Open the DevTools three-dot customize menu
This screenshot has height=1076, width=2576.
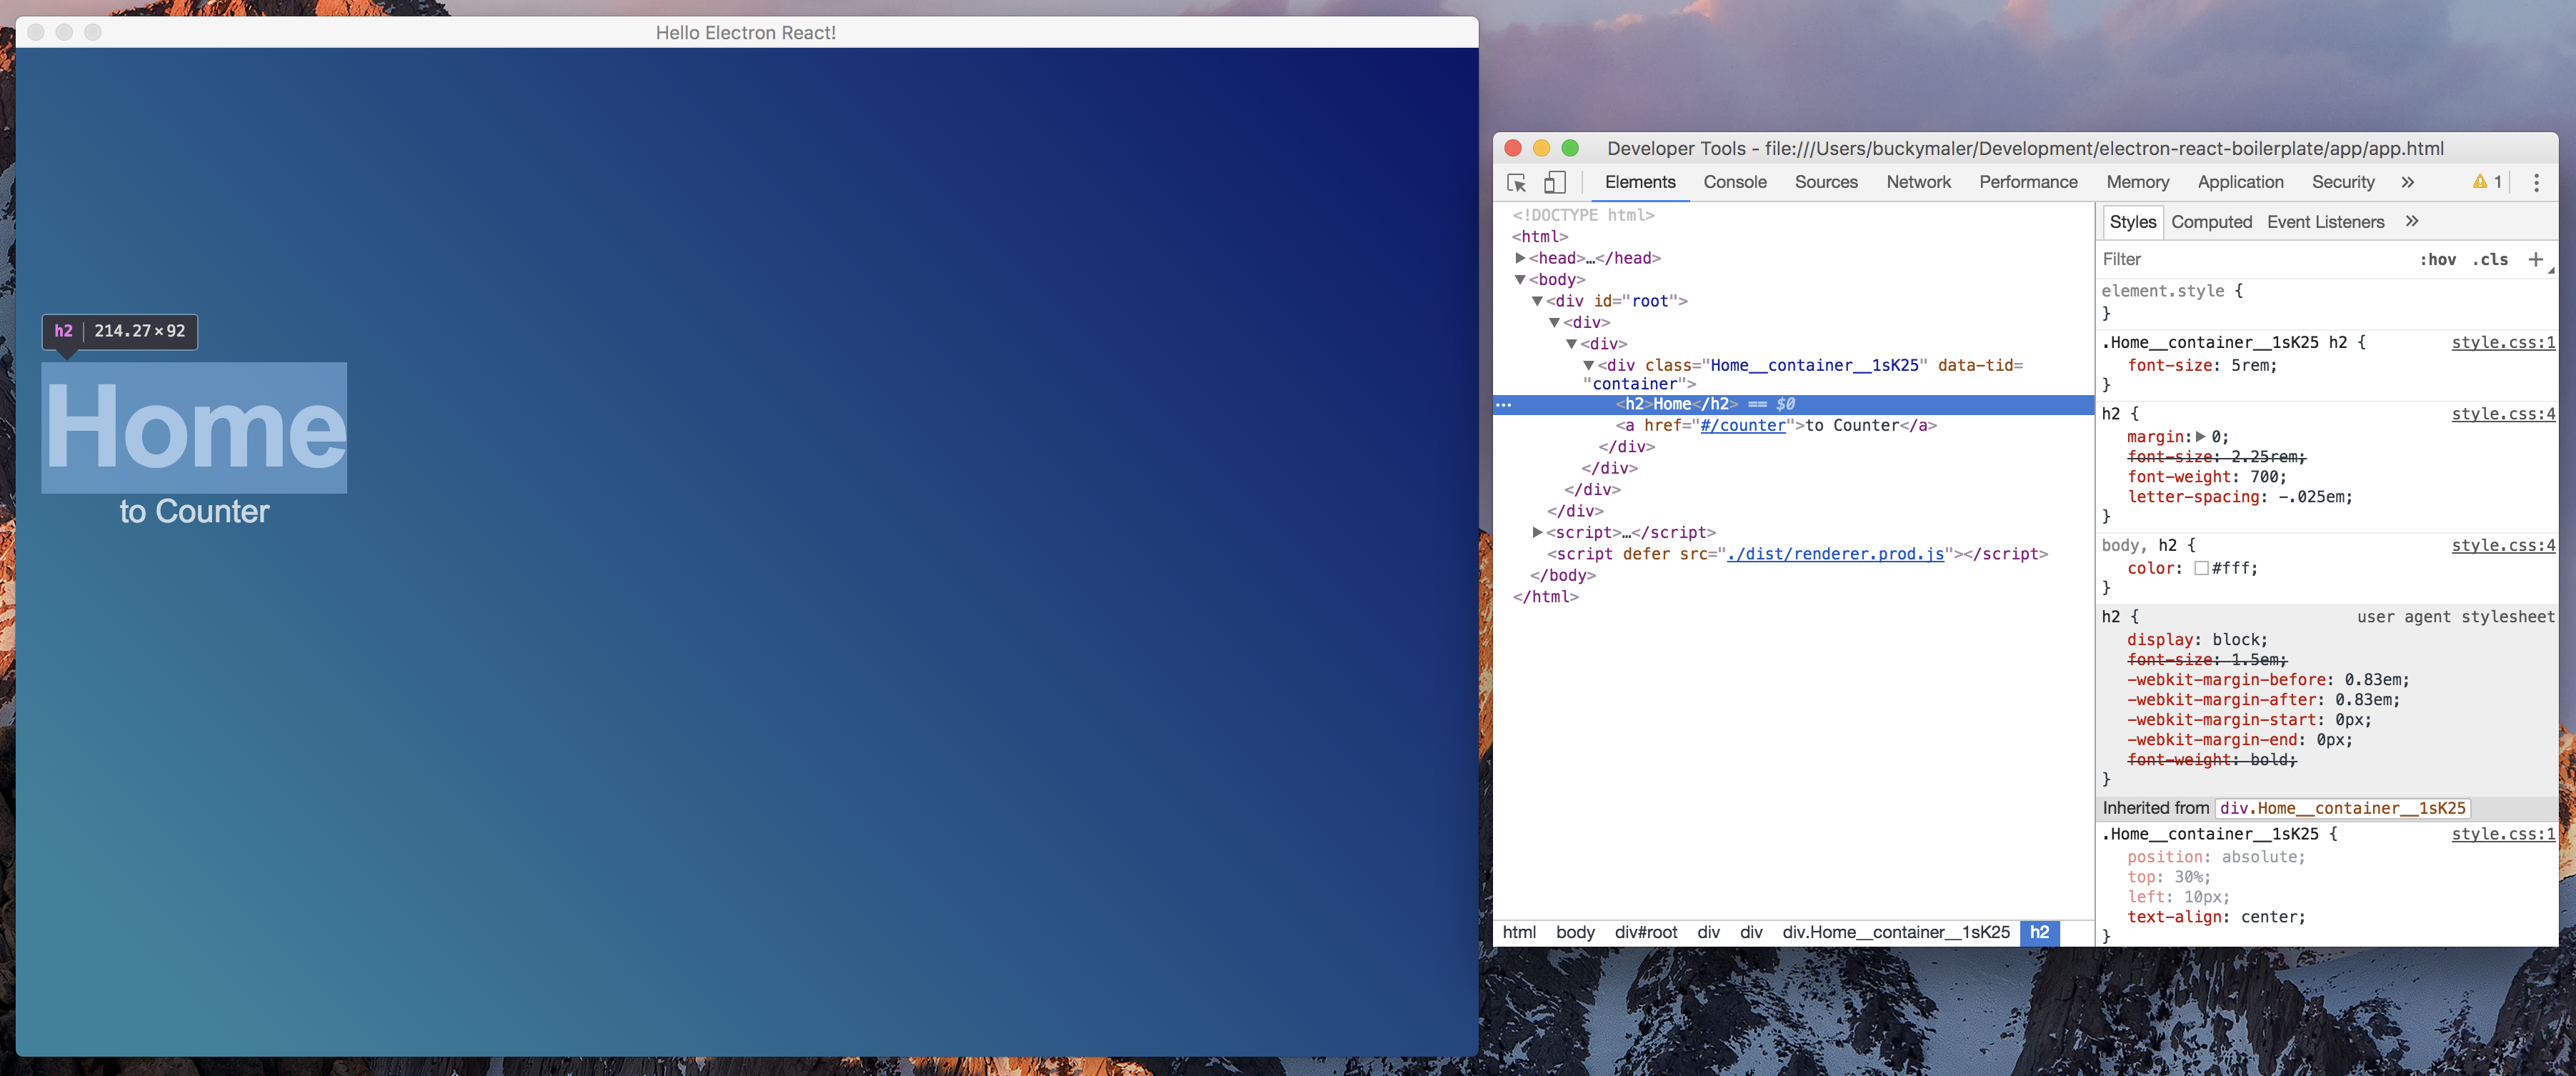2536,182
